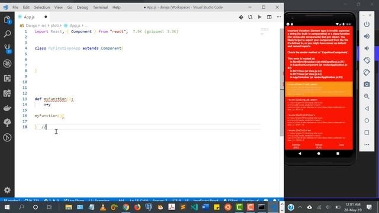This screenshot has width=379, height=213.
Task: Click the diamond icon in editor title bar
Action: (x=241, y=17)
